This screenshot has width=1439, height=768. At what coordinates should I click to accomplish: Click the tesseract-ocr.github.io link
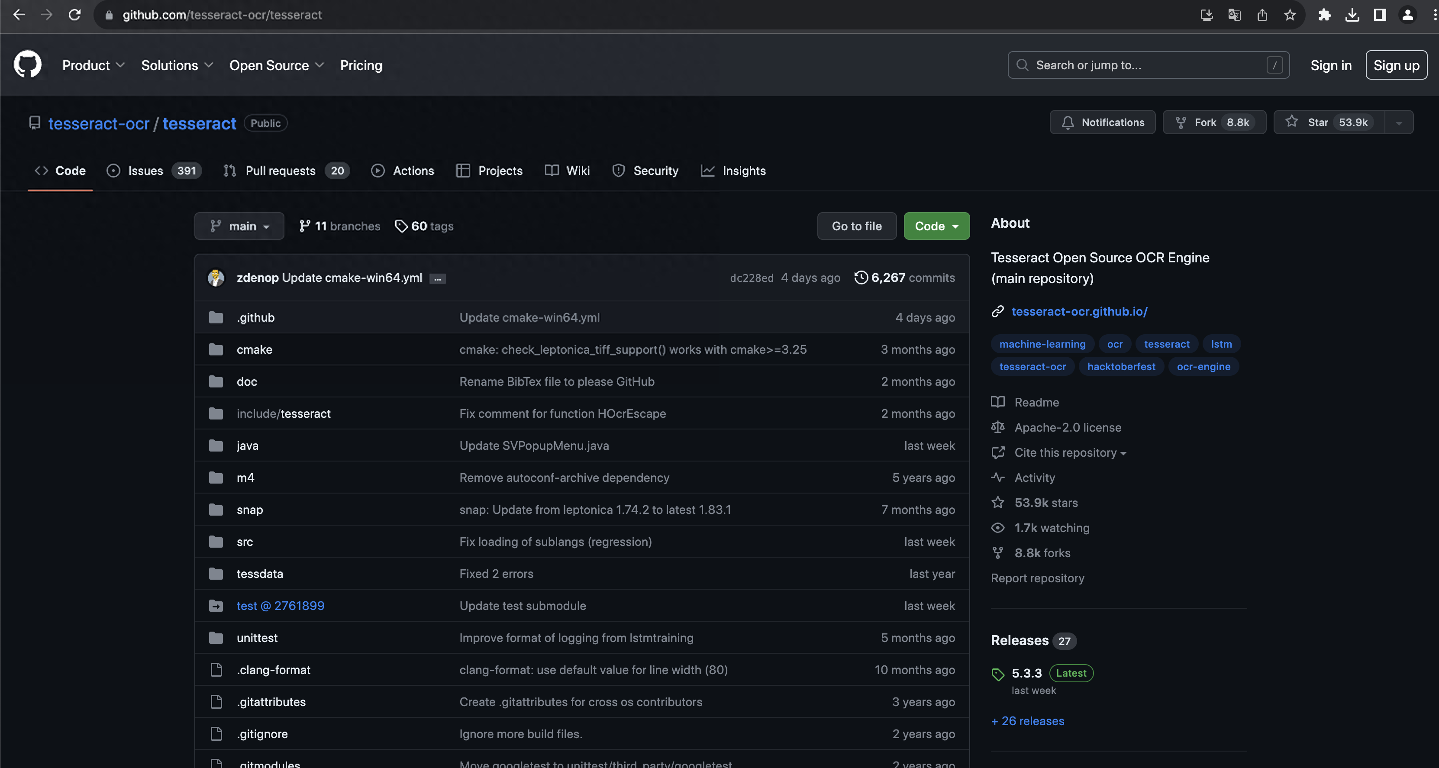(x=1078, y=311)
